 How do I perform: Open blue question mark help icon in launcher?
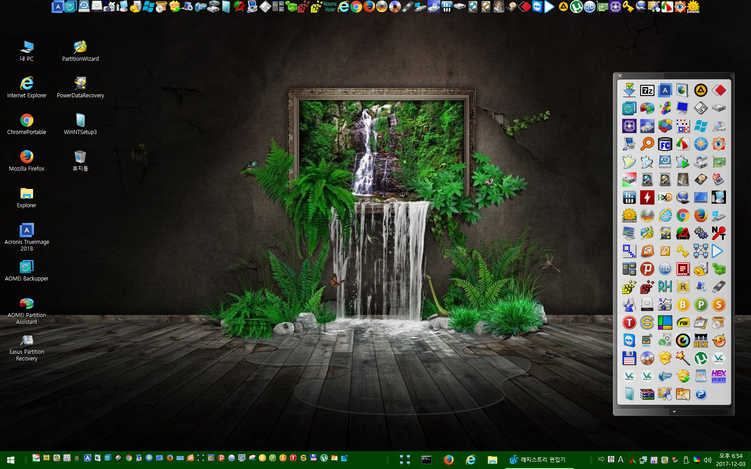point(700,394)
